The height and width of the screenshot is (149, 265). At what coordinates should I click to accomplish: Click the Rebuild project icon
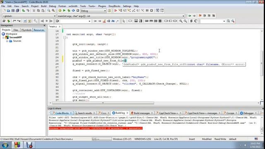(x=73, y=11)
